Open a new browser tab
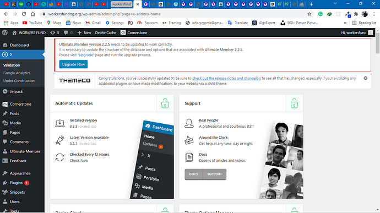380x213 pixels. click(311, 4)
